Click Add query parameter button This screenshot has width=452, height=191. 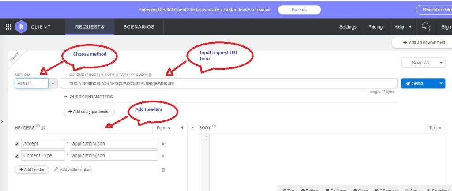[x=89, y=112]
